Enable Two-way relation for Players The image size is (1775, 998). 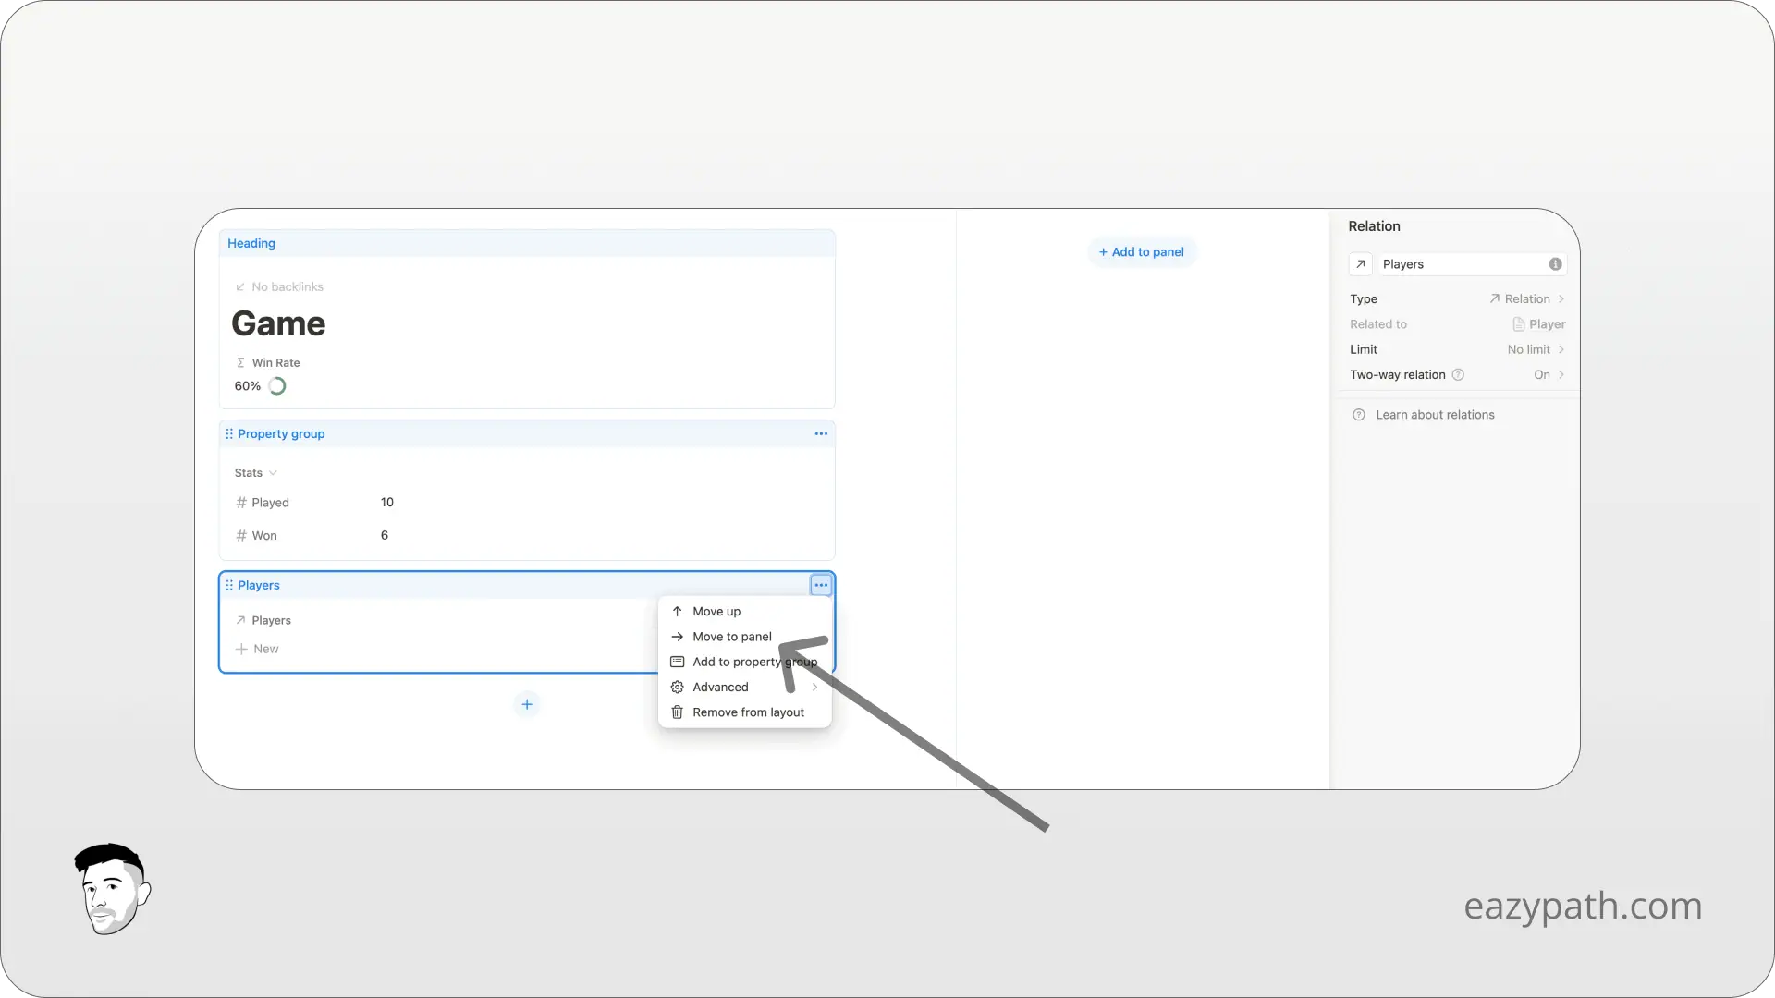1542,374
